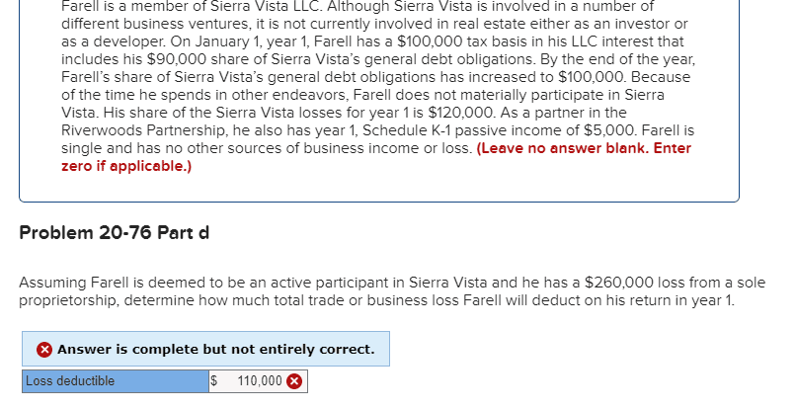Click the "Answer is complete but not entirely correct" message
Viewport: 796px width, 409px height.
click(215, 350)
